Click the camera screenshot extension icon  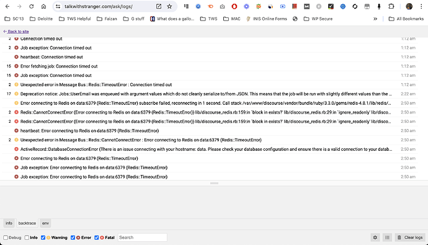[222, 6]
